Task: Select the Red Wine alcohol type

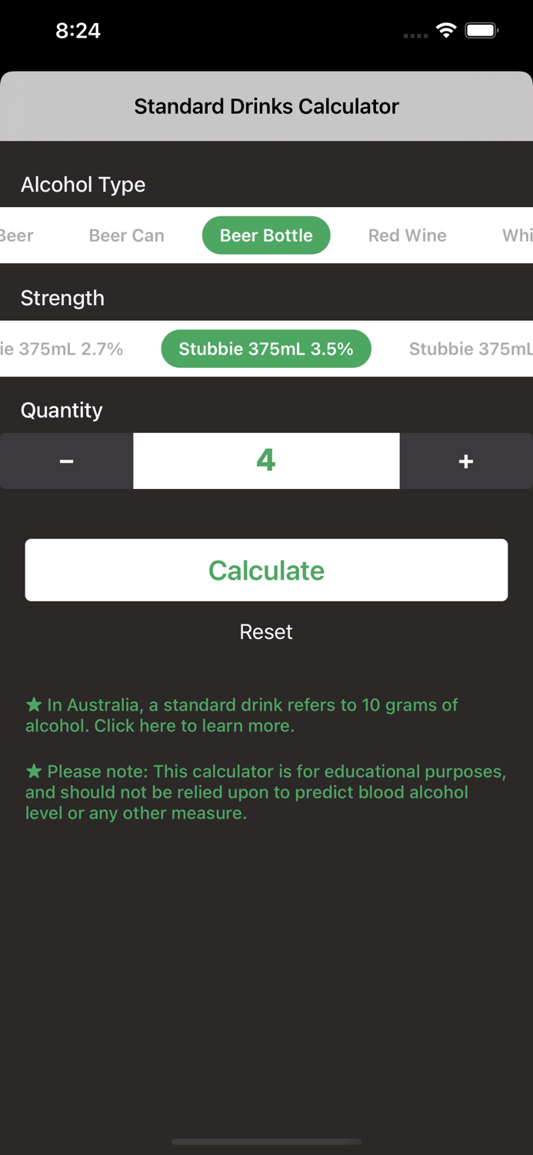Action: click(x=407, y=236)
